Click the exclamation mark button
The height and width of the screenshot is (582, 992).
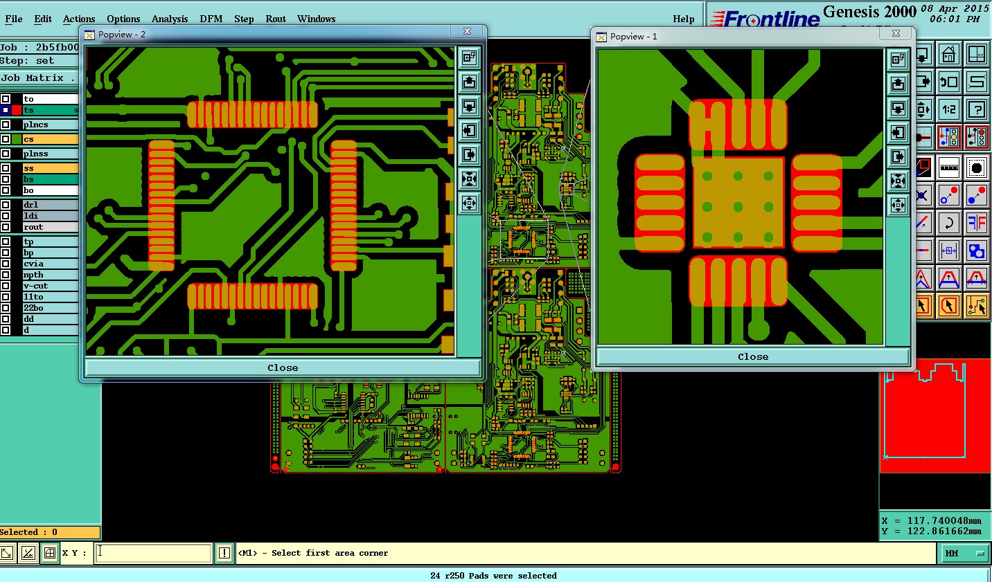click(224, 553)
